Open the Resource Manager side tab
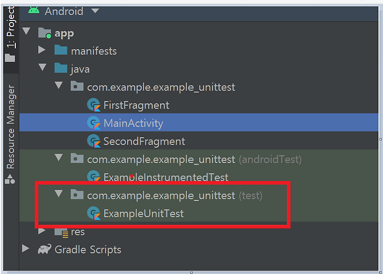This screenshot has height=274, width=383. pos(11,127)
